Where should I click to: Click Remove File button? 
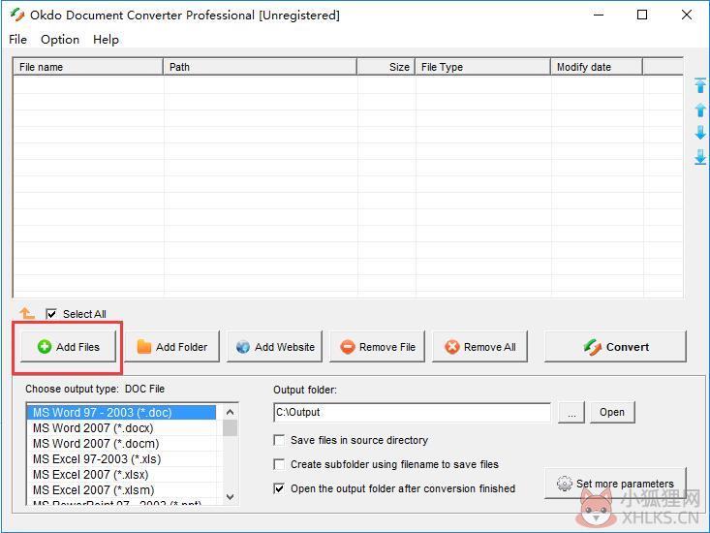pos(378,347)
